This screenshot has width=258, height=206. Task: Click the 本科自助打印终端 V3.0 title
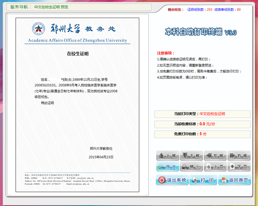[201, 32]
